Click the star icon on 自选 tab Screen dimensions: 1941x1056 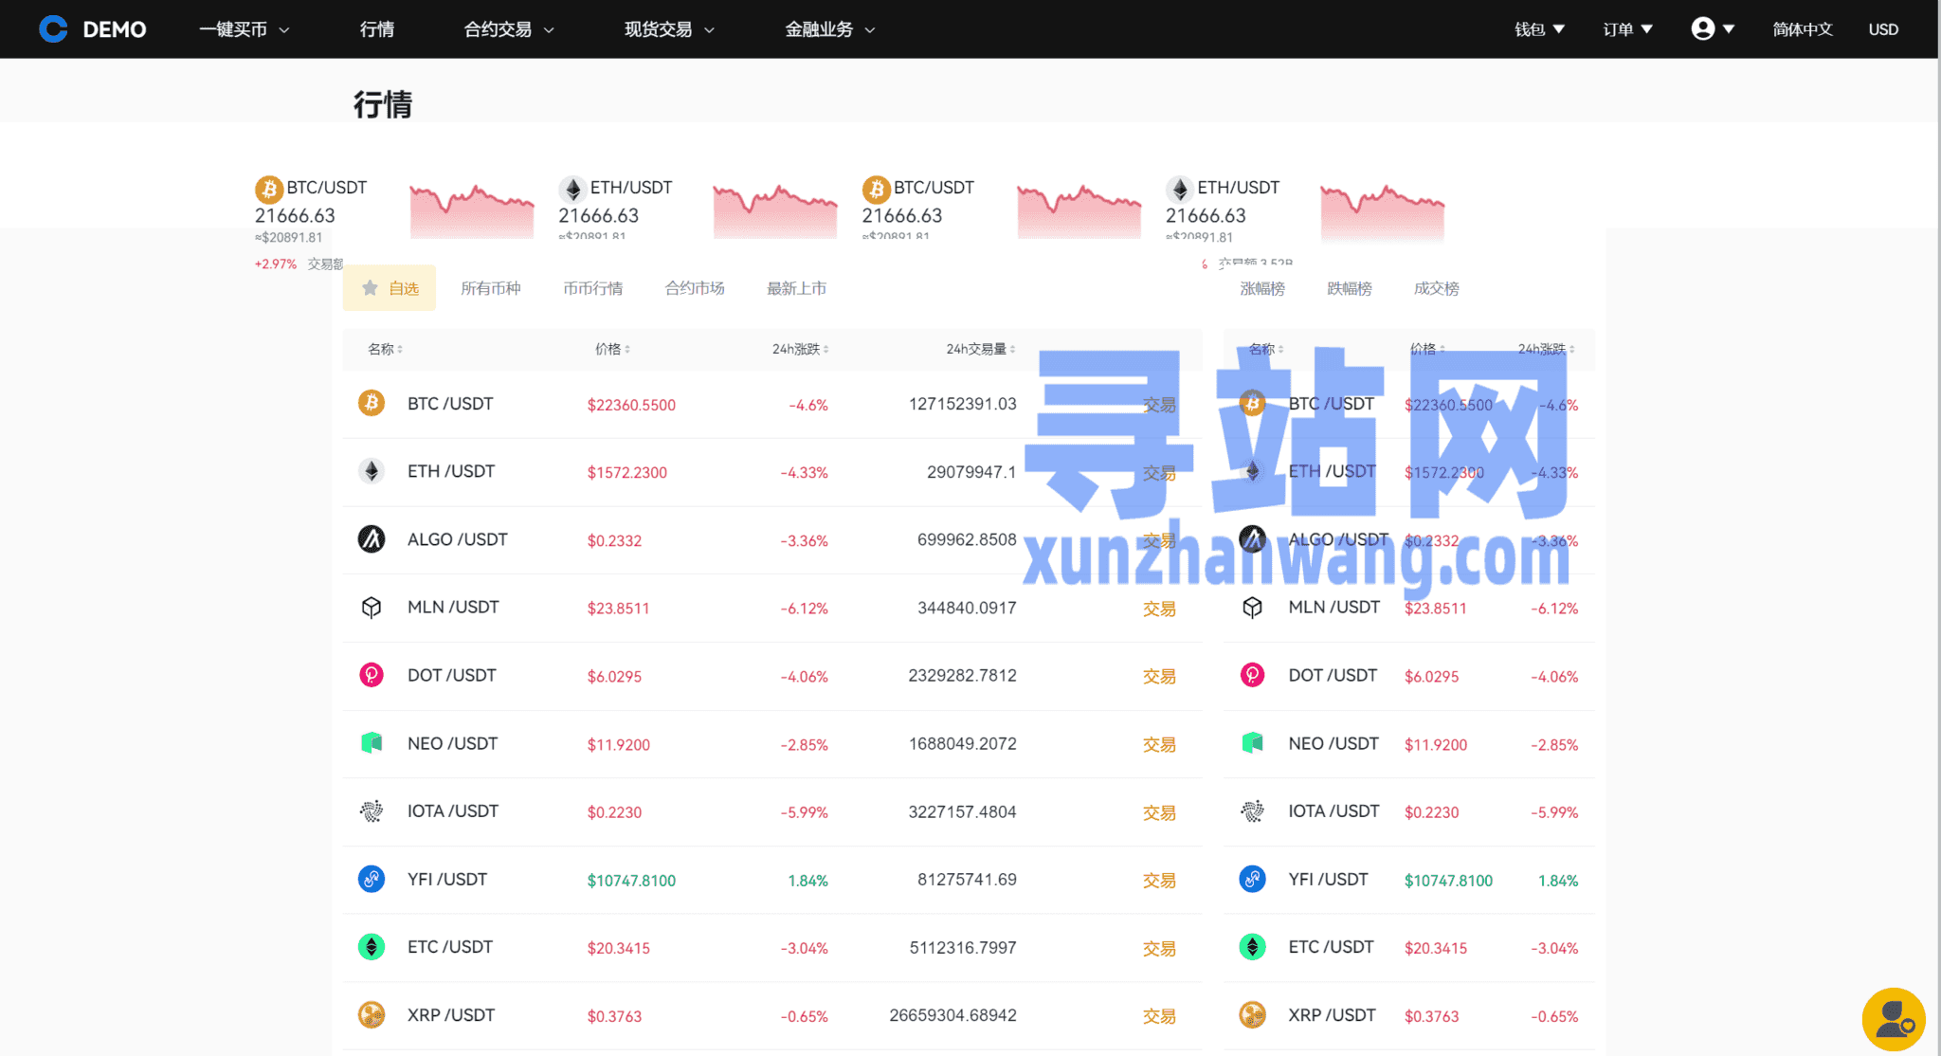pyautogui.click(x=370, y=288)
